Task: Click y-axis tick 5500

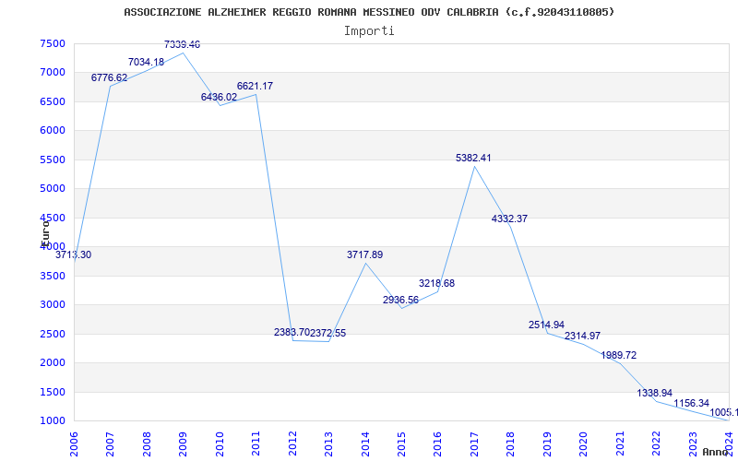Action: click(x=53, y=160)
